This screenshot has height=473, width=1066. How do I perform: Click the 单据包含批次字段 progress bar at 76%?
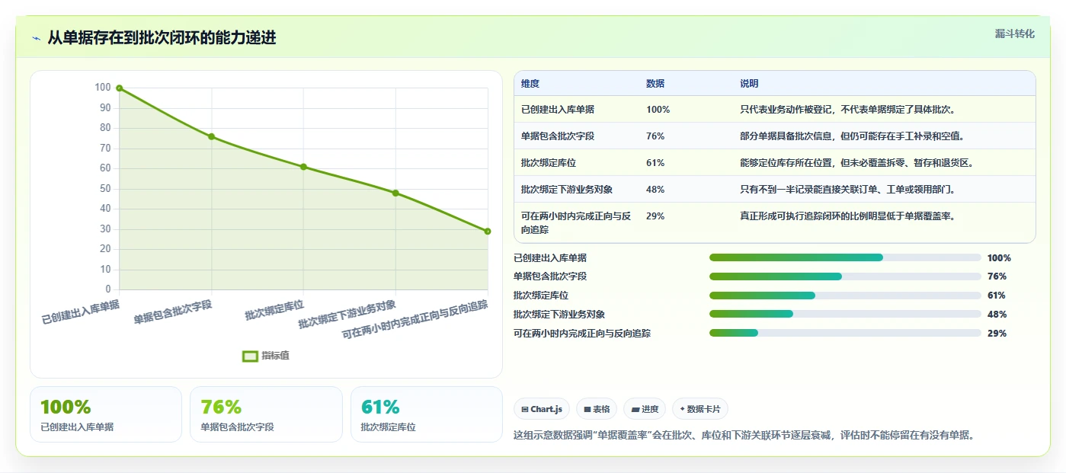click(845, 276)
